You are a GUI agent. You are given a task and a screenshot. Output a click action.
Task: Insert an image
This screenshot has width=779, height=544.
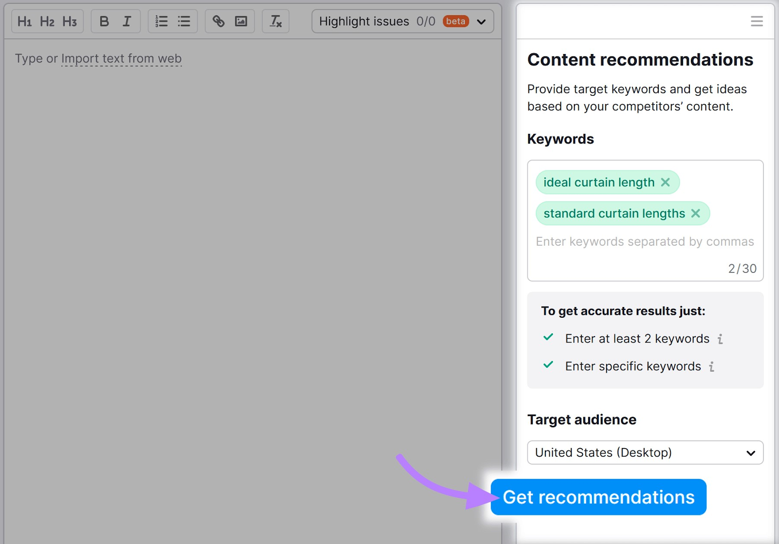pyautogui.click(x=241, y=21)
